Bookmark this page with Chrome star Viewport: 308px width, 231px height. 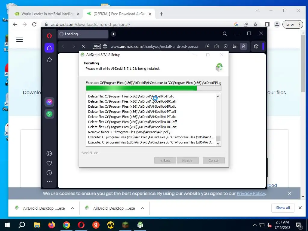[255, 24]
